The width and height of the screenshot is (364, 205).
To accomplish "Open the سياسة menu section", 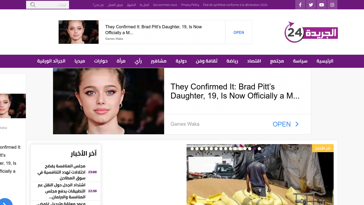I will (x=300, y=61).
